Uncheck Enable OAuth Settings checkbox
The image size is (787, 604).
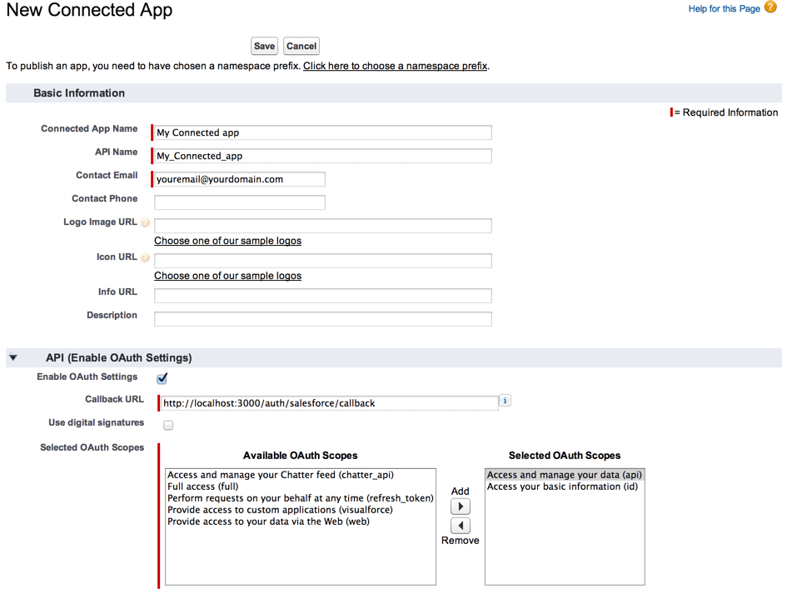[x=162, y=378]
